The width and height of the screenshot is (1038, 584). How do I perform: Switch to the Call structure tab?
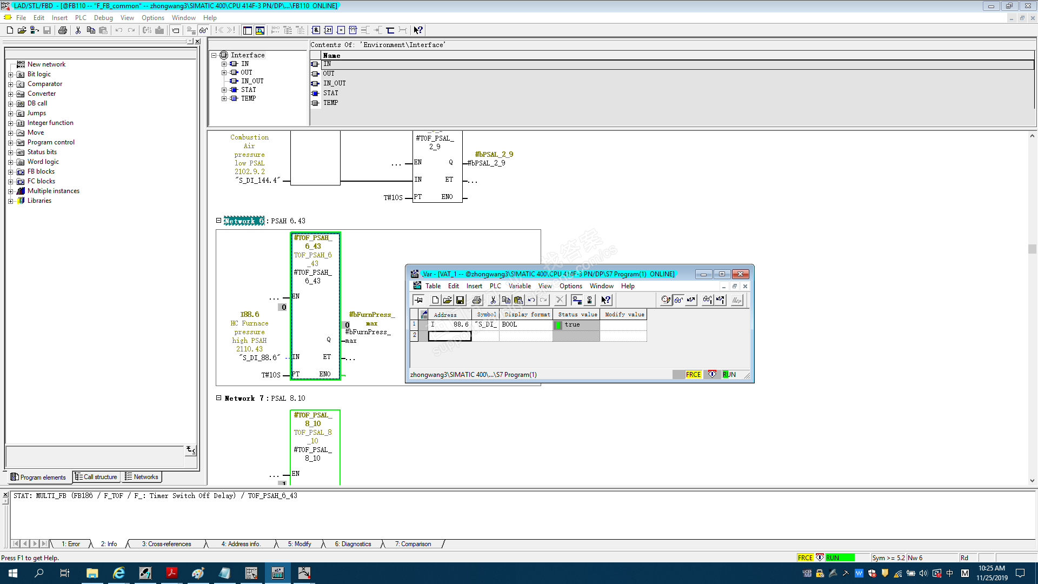tap(96, 477)
